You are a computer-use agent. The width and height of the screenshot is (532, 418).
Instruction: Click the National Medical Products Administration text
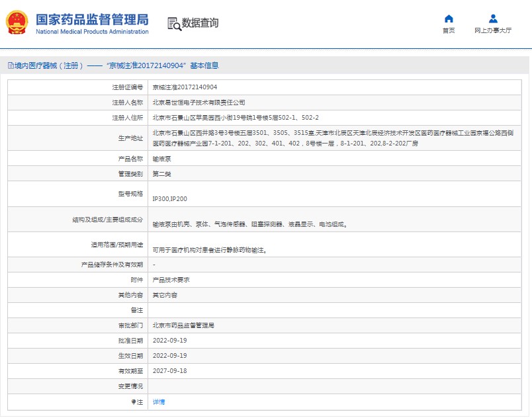coord(92,32)
